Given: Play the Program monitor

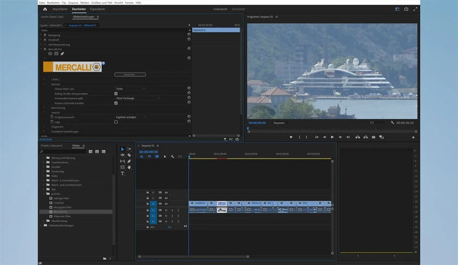Looking at the screenshot, I should pyautogui.click(x=332, y=137).
